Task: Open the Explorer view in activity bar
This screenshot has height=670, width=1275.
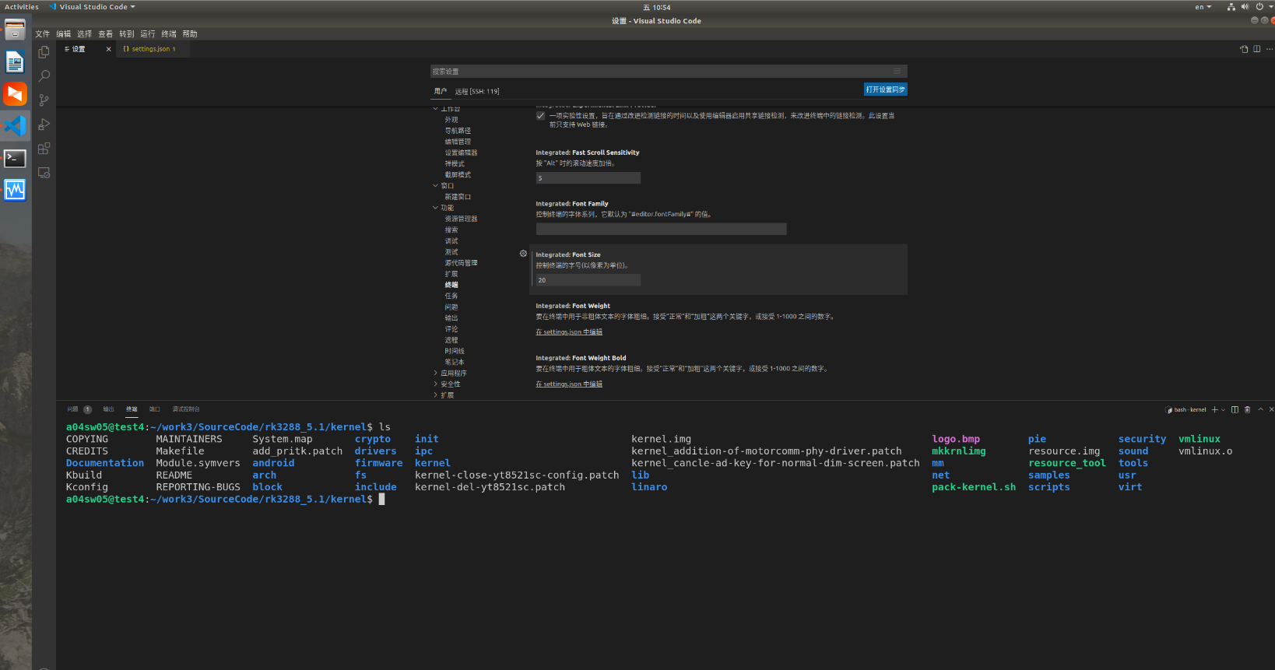Action: [x=44, y=52]
